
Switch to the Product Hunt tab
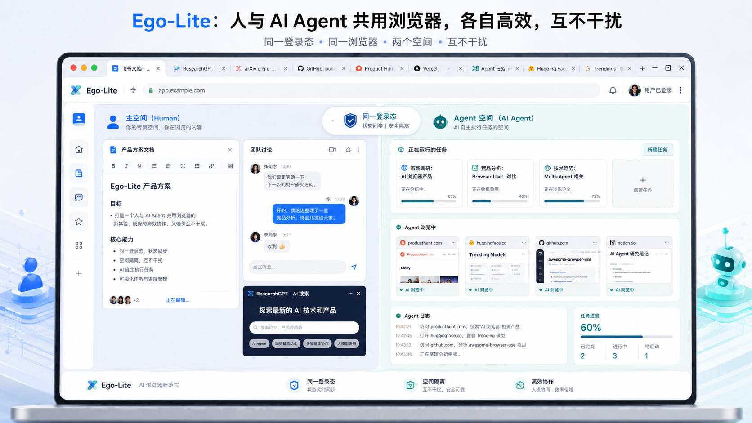(379, 68)
